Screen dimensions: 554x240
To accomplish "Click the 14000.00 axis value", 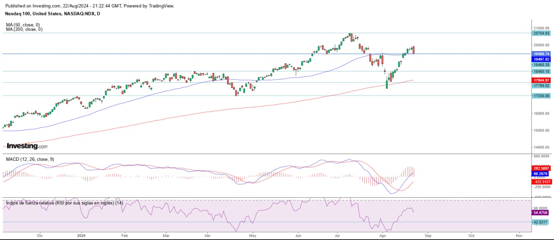I will point(541,147).
